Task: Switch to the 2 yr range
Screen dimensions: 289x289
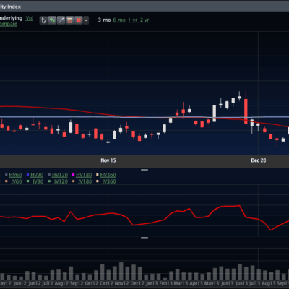Action: click(x=144, y=20)
